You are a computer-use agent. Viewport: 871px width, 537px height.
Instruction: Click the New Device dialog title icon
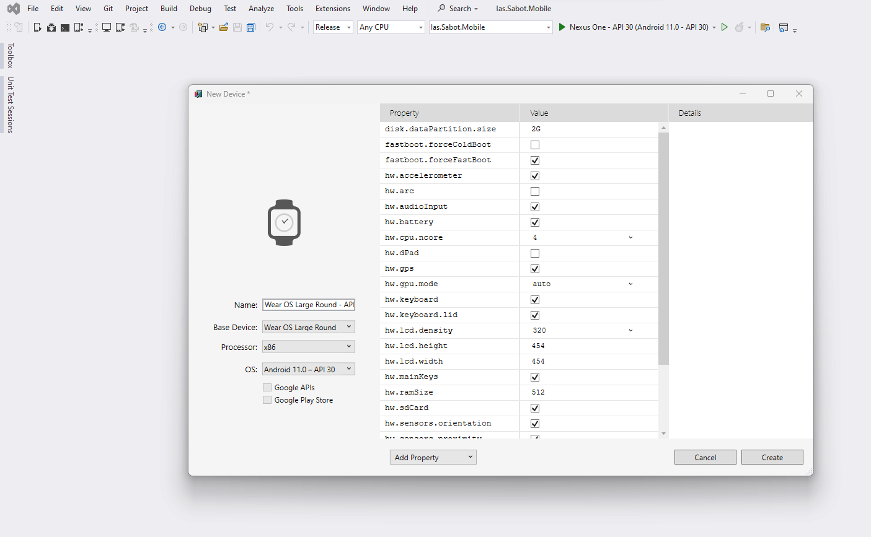(198, 94)
